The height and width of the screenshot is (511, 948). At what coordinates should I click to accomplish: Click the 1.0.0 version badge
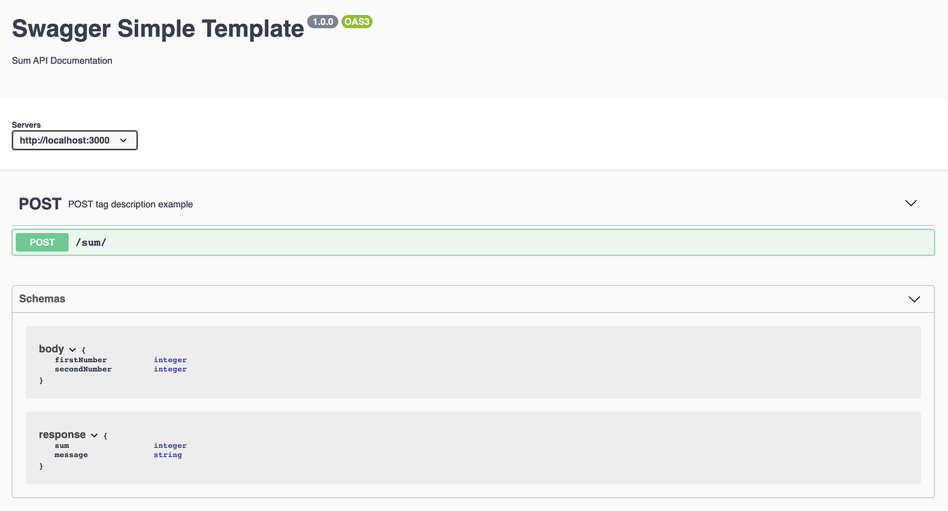tap(322, 21)
